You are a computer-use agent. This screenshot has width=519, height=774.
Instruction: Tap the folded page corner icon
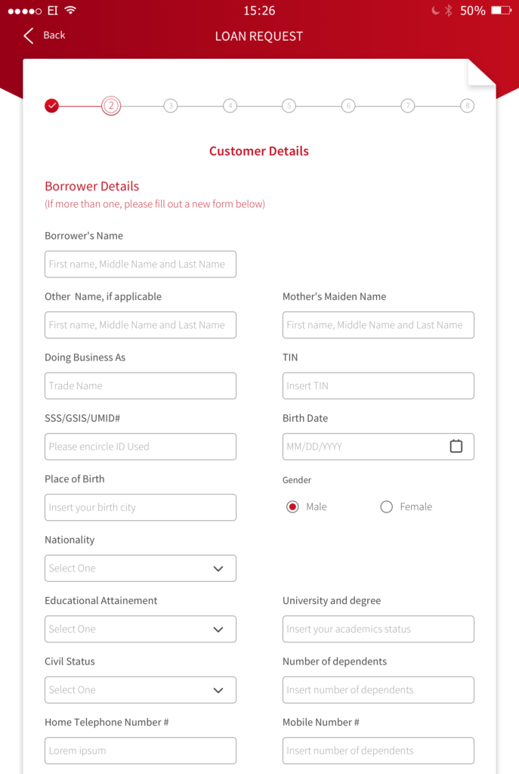(481, 73)
